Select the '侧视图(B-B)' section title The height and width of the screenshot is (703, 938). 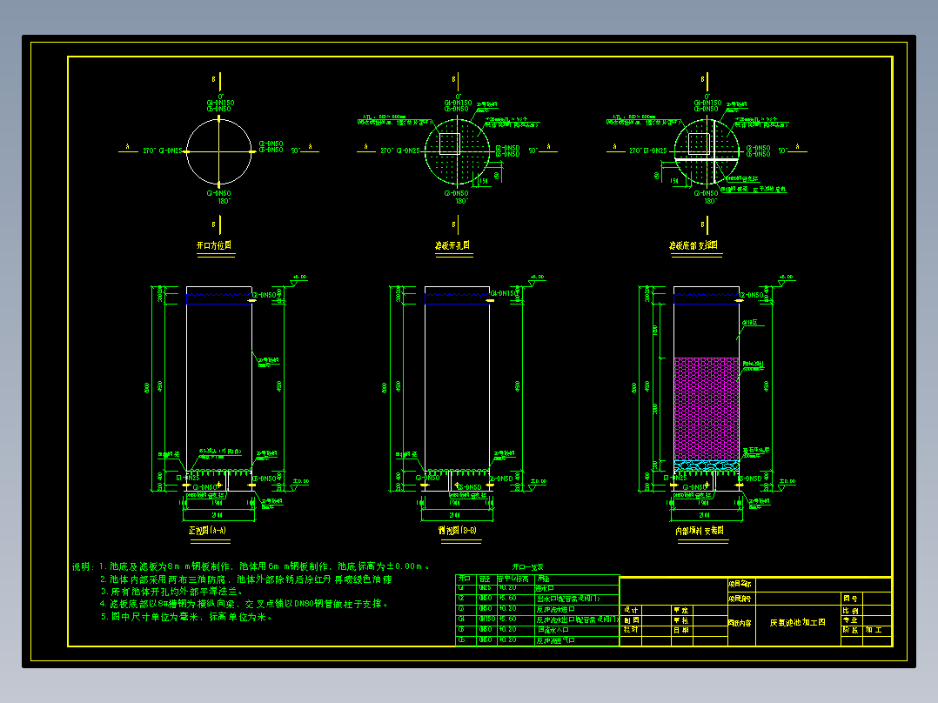click(457, 530)
